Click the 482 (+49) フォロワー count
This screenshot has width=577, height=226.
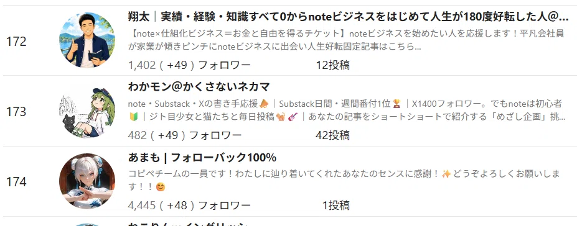point(185,135)
